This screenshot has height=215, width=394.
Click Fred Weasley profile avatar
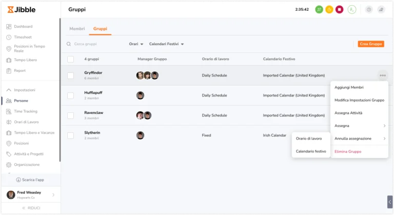click(11, 194)
